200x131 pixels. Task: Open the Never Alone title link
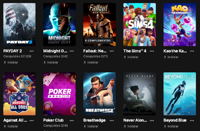click(x=135, y=120)
